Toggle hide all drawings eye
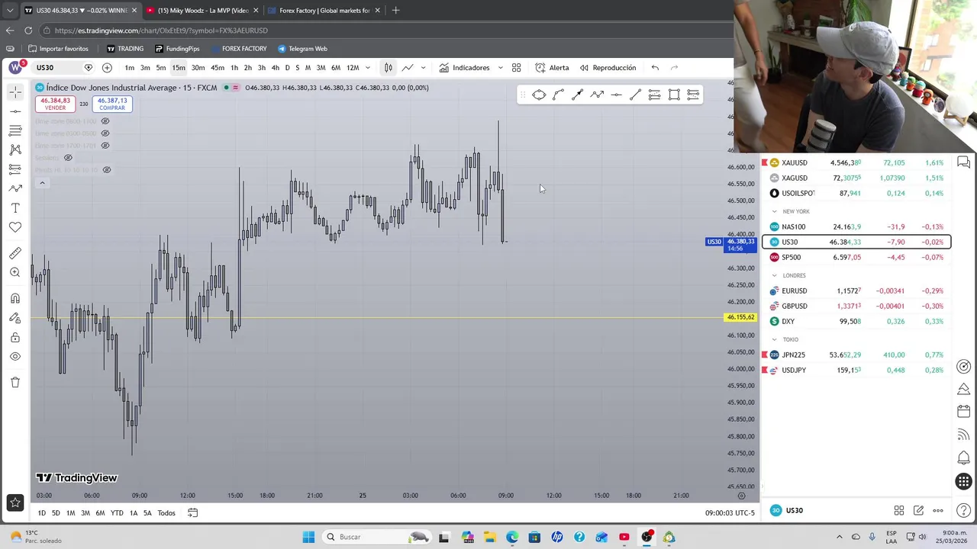977x549 pixels. click(x=15, y=356)
